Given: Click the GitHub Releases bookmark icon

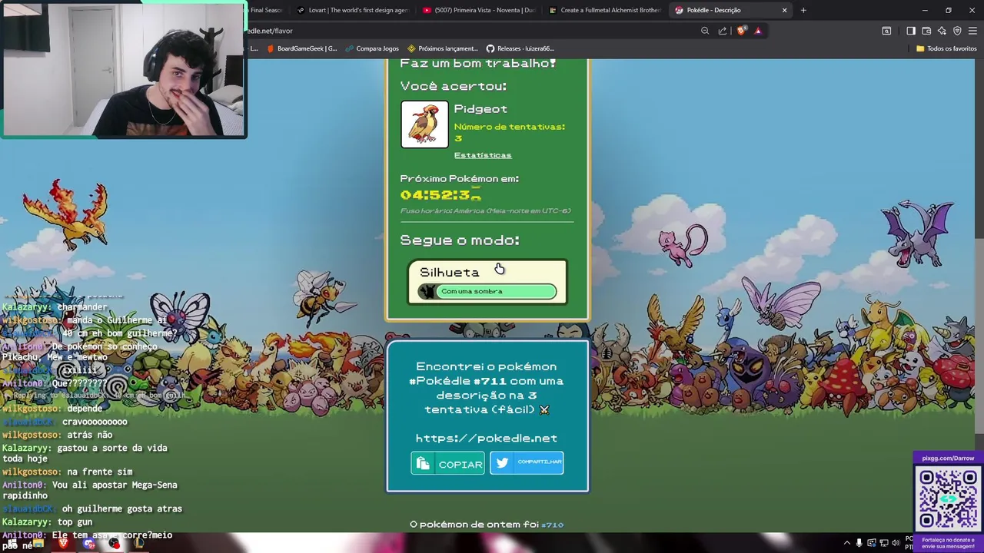Looking at the screenshot, I should (x=490, y=48).
